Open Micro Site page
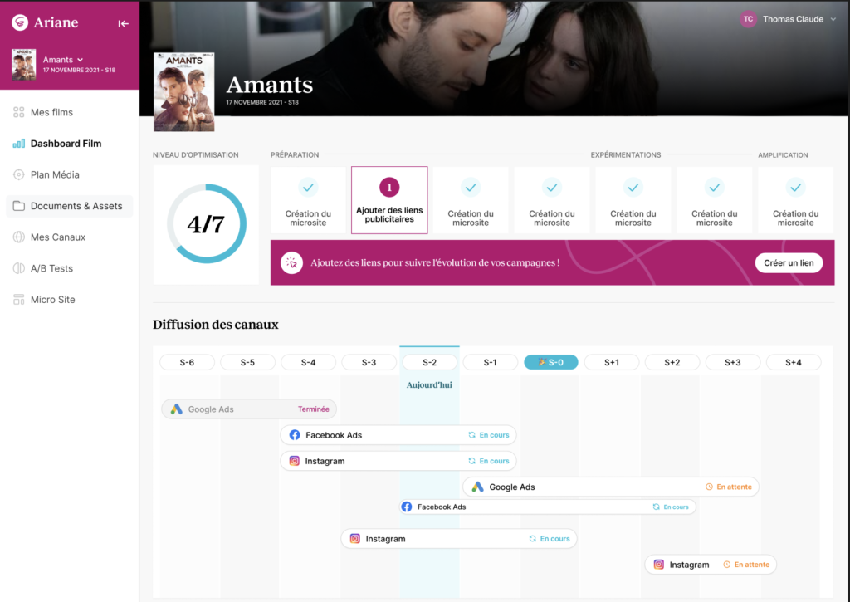Screen dimensions: 850x602 coord(52,300)
